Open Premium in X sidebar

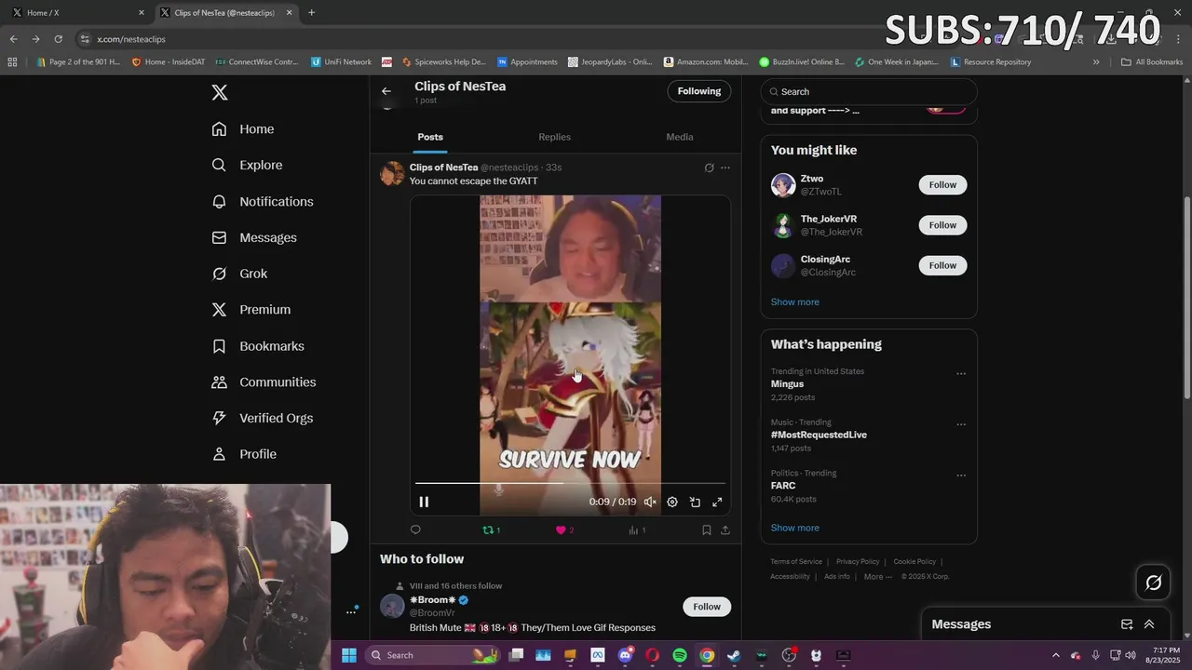tap(251, 310)
